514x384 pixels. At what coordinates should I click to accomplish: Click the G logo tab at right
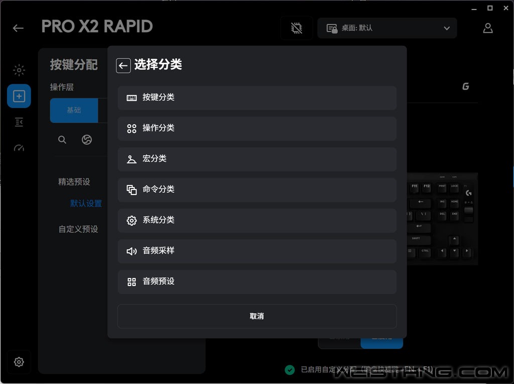pyautogui.click(x=465, y=86)
